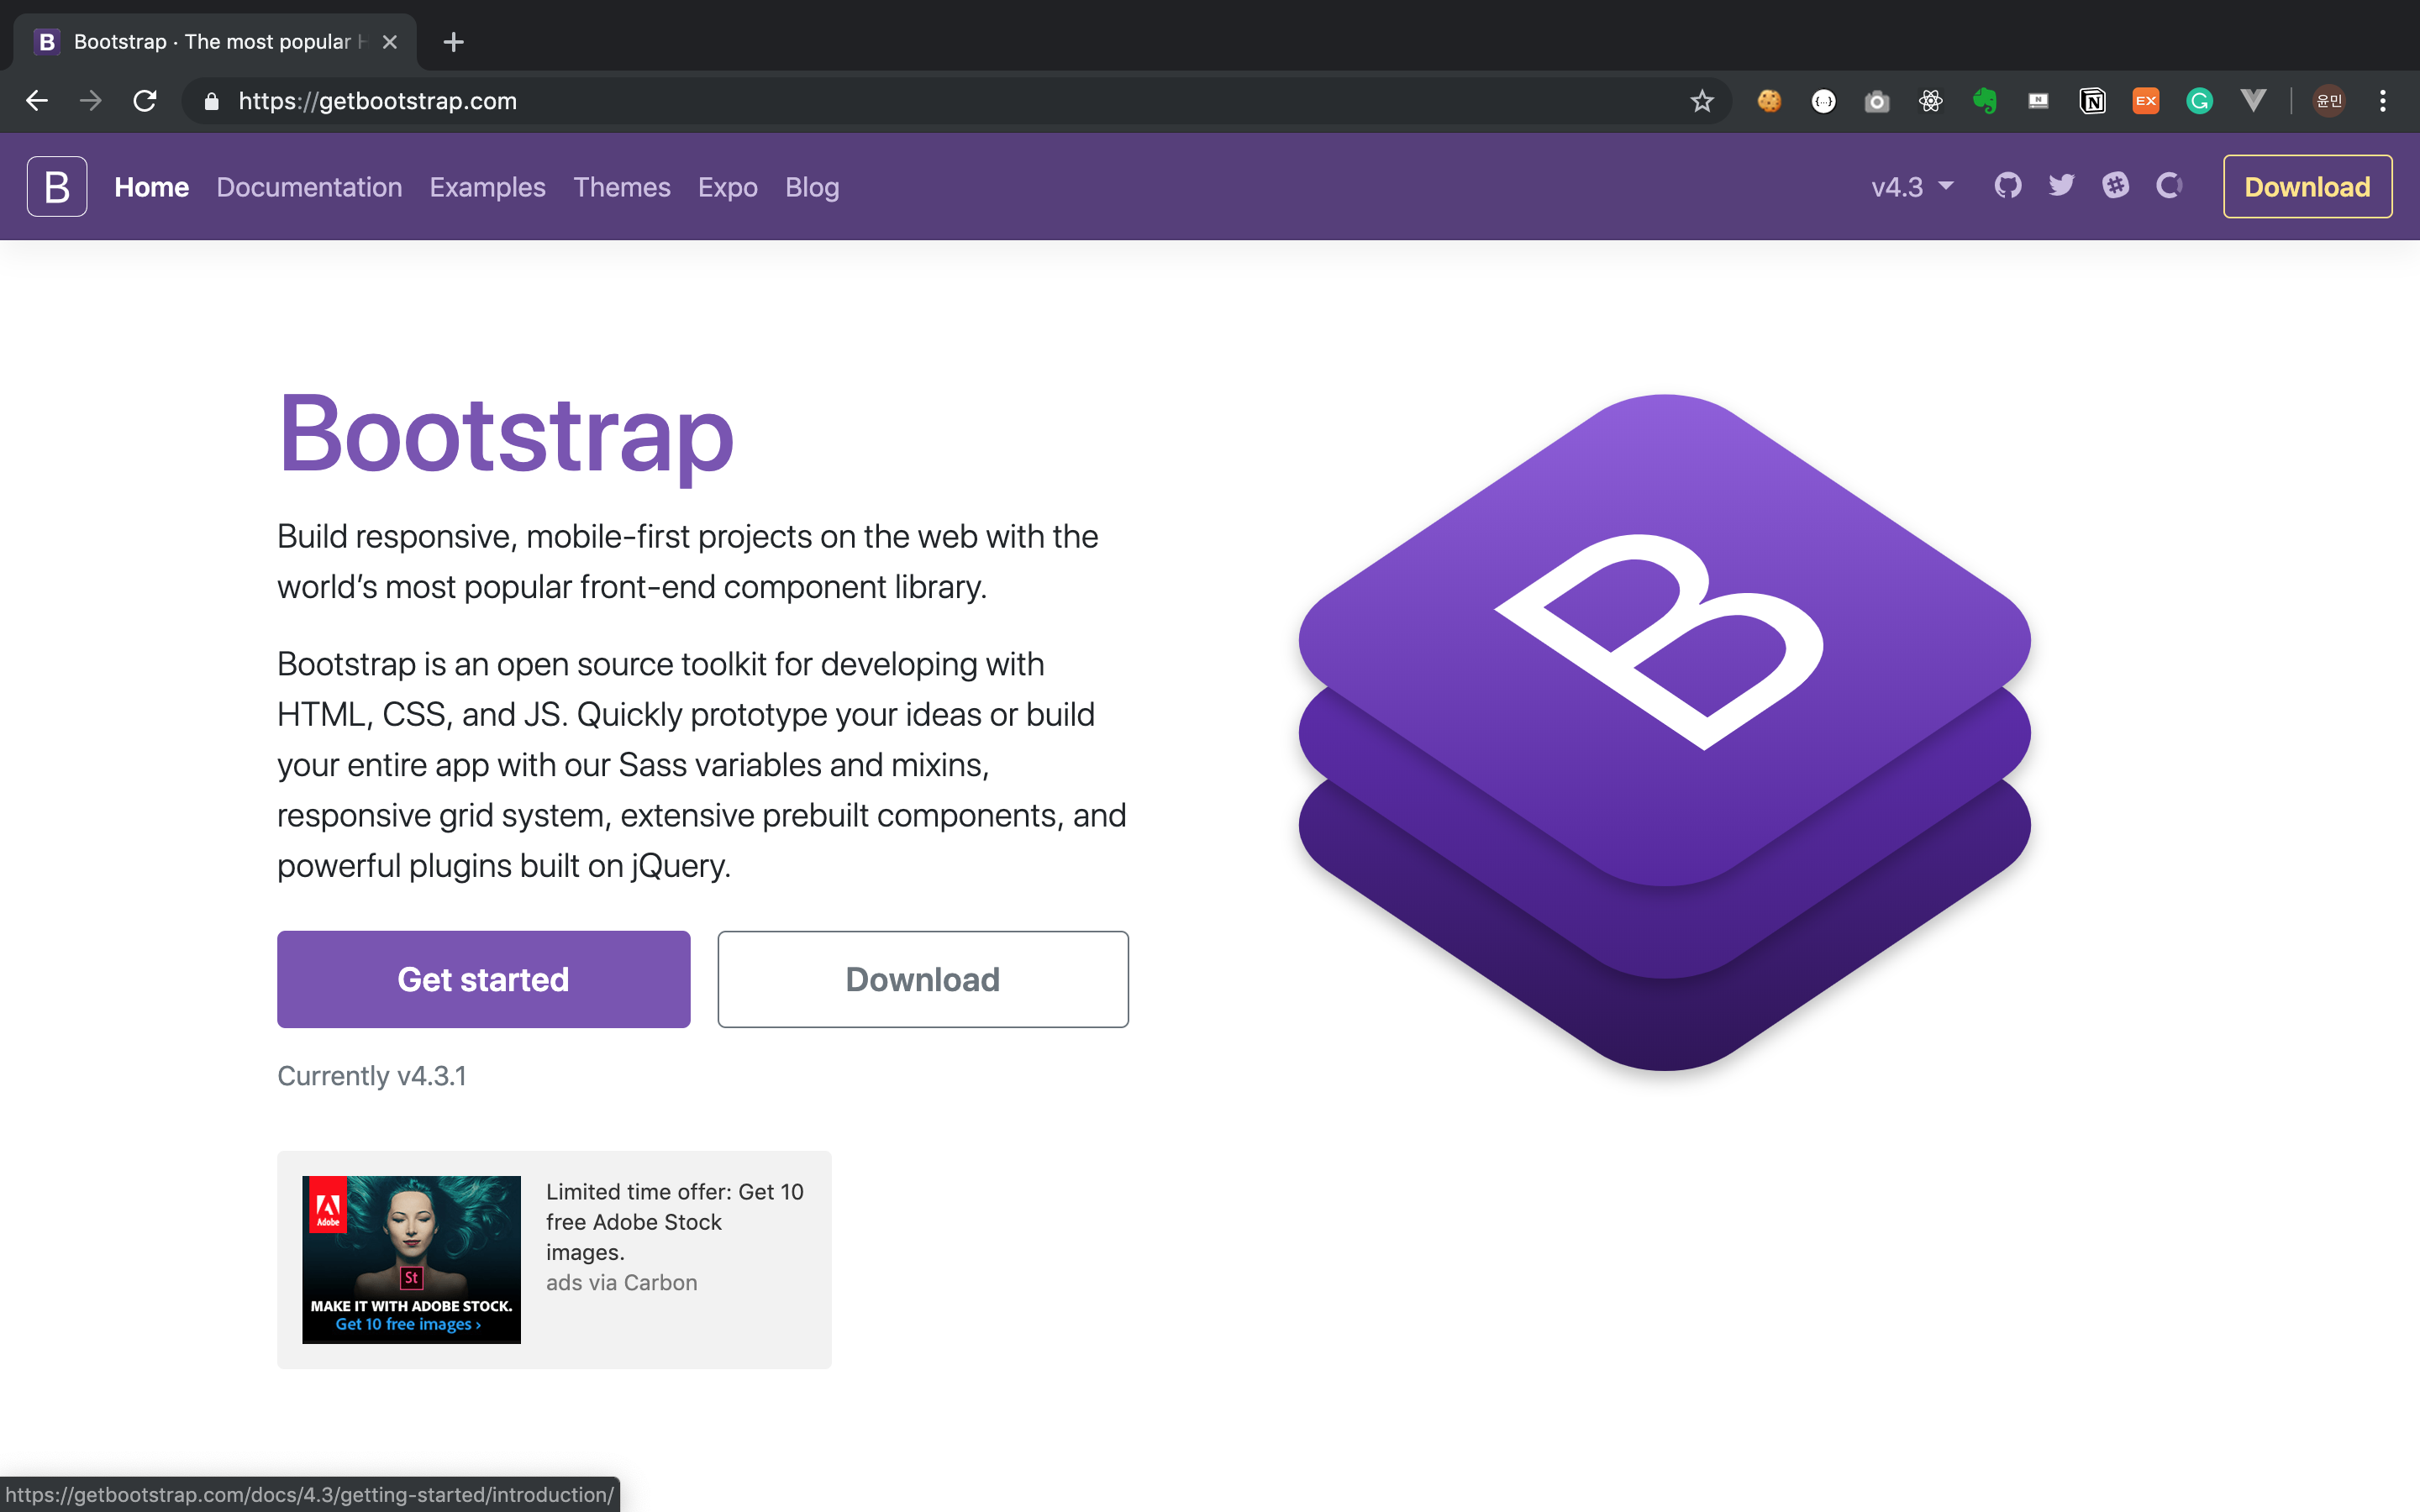Open the Slack icon in navbar

(2115, 186)
